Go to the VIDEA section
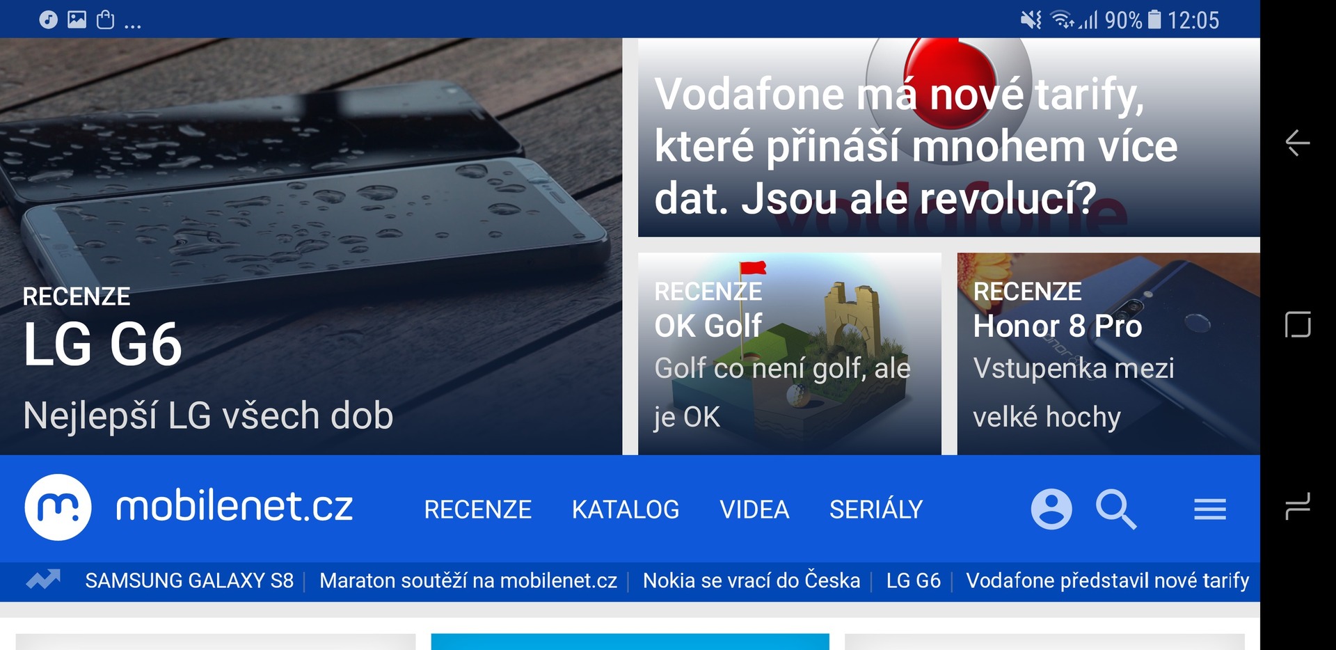 (x=754, y=509)
